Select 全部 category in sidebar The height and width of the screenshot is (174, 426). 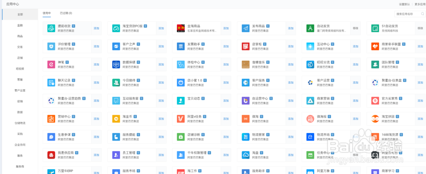[x=20, y=14]
